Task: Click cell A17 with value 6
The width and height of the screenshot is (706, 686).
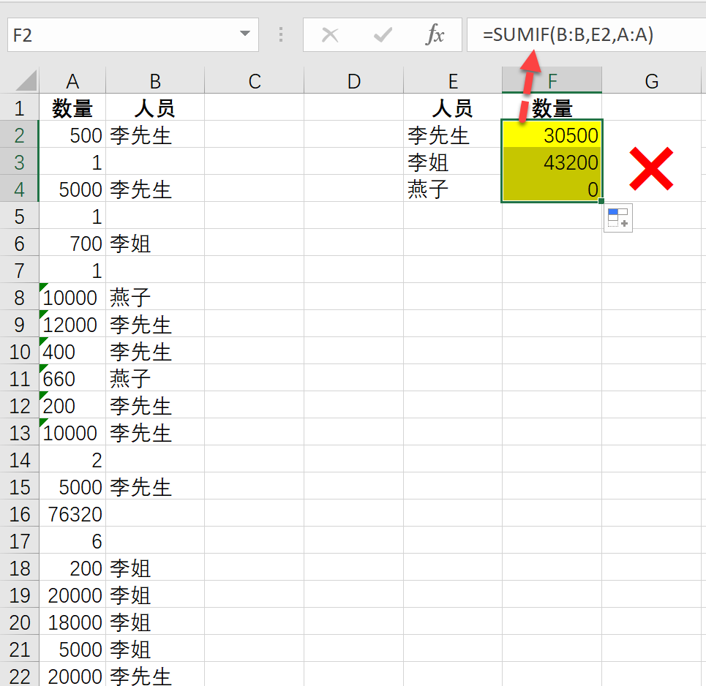Action: pos(72,541)
